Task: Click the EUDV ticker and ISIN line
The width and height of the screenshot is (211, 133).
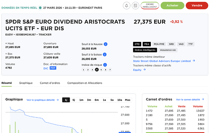Action: pyautogui.click(x=28, y=35)
